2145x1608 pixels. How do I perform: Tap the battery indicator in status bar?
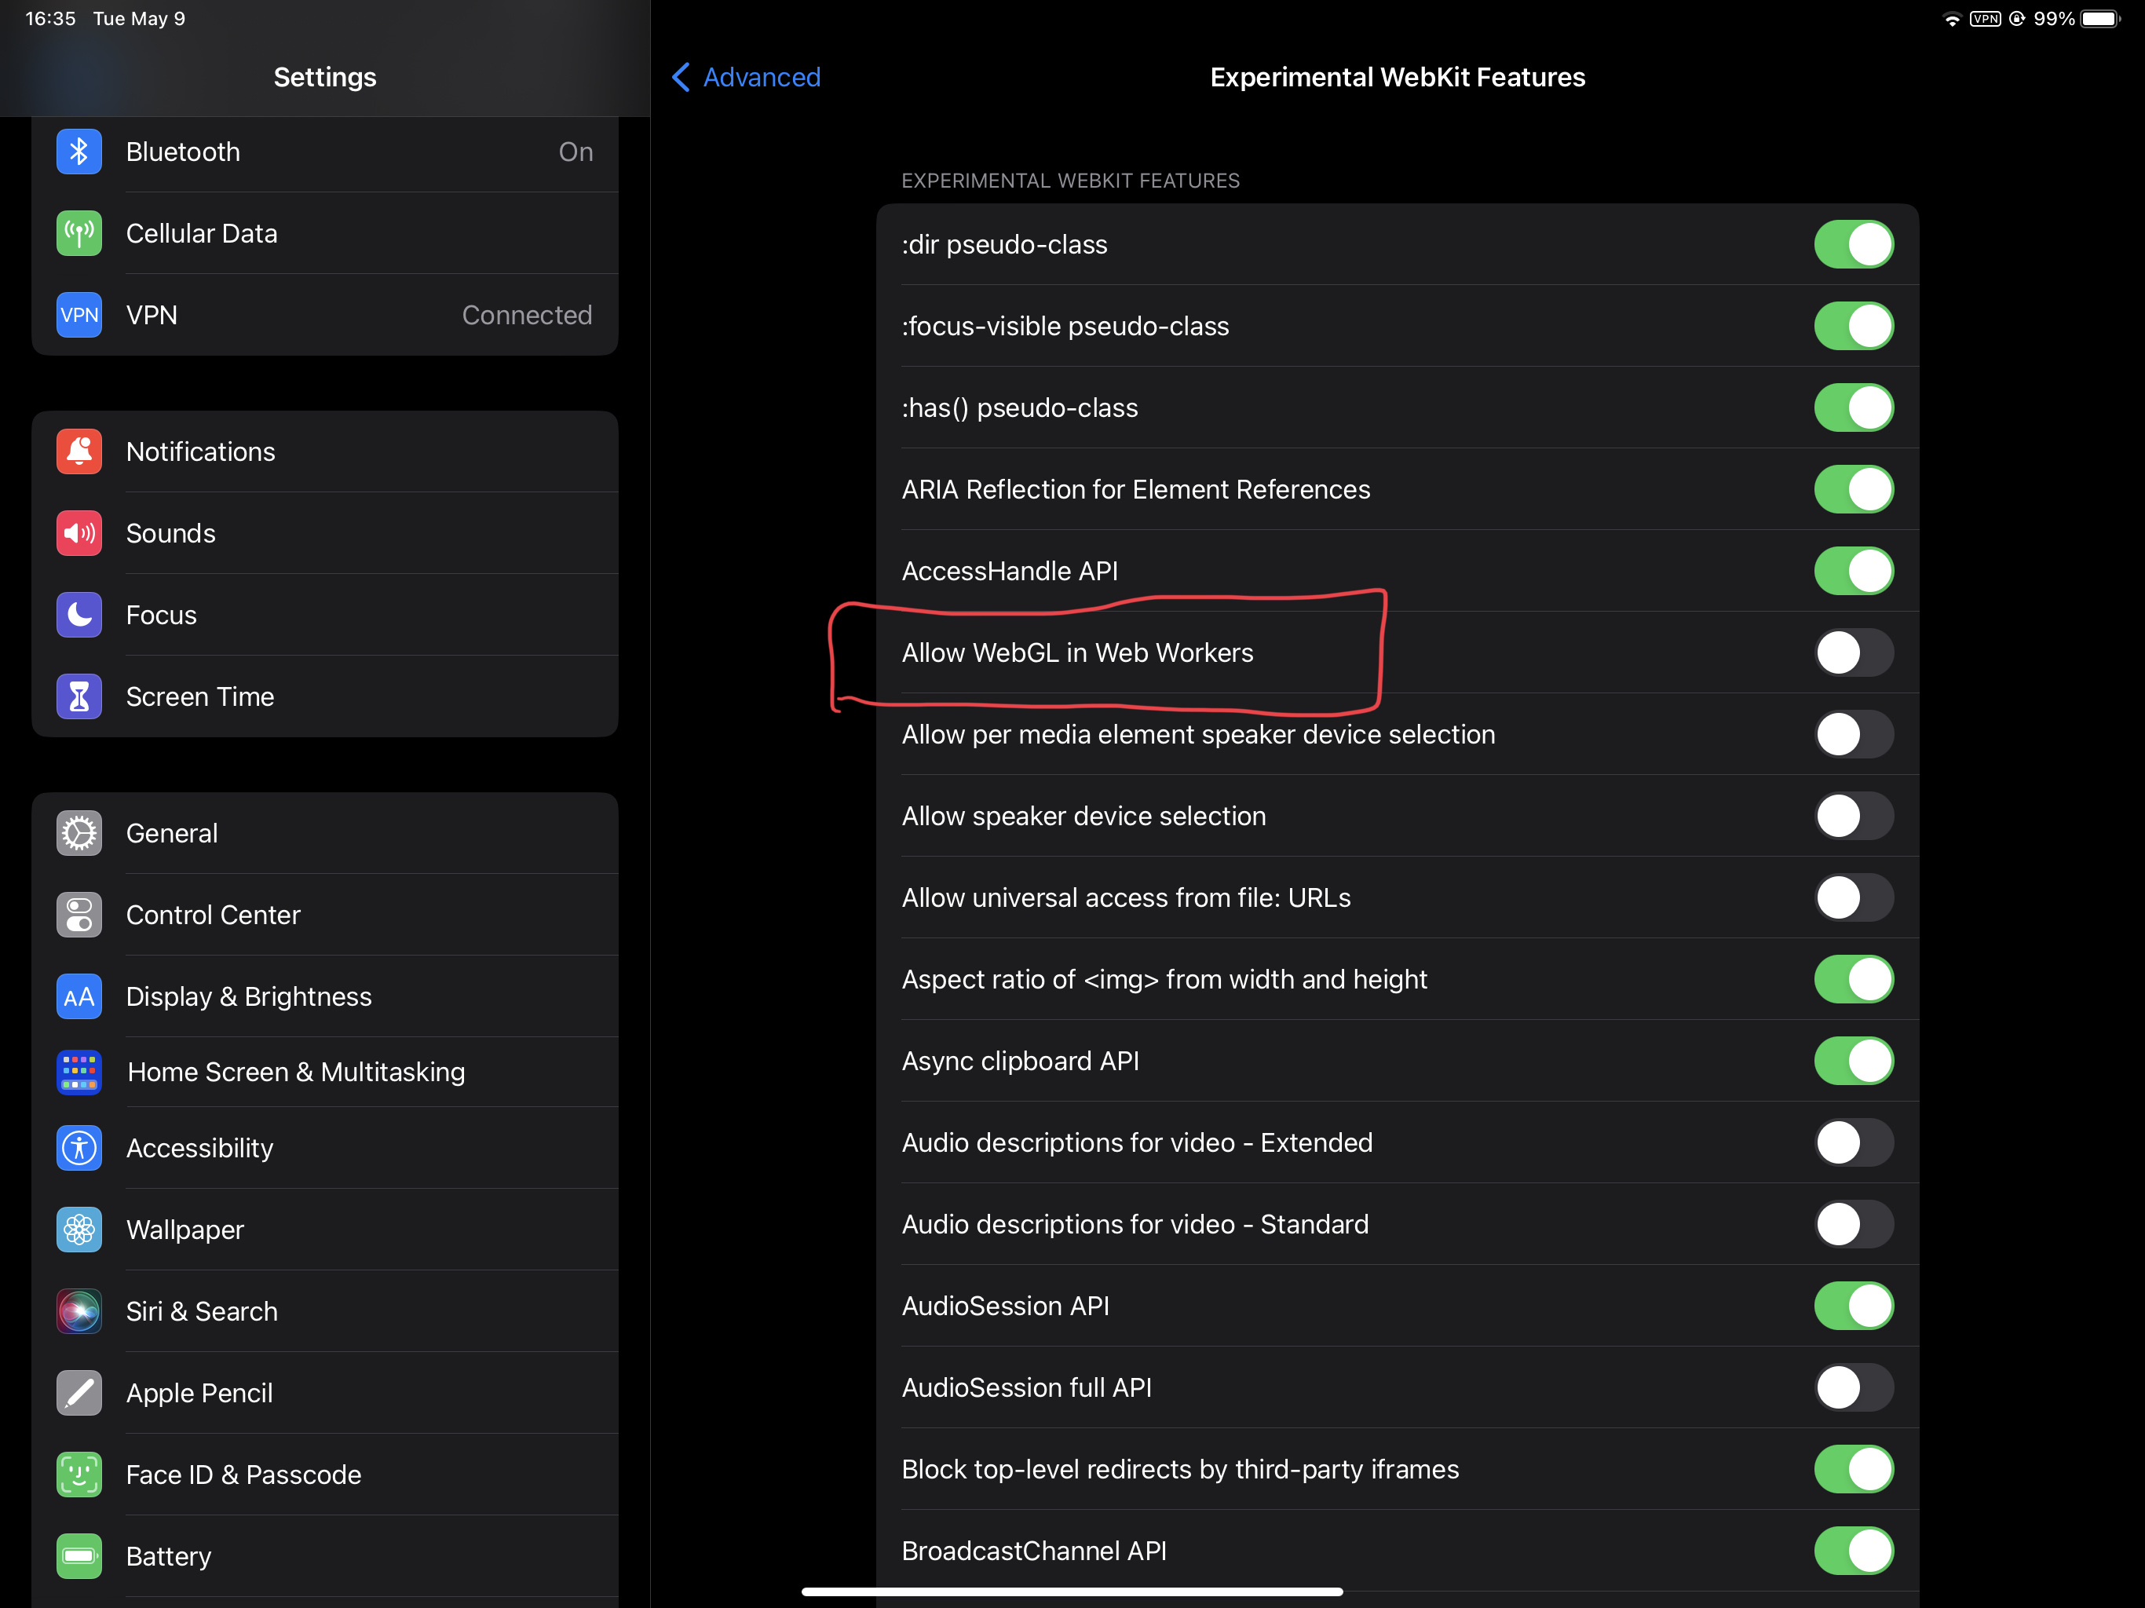click(x=2099, y=18)
